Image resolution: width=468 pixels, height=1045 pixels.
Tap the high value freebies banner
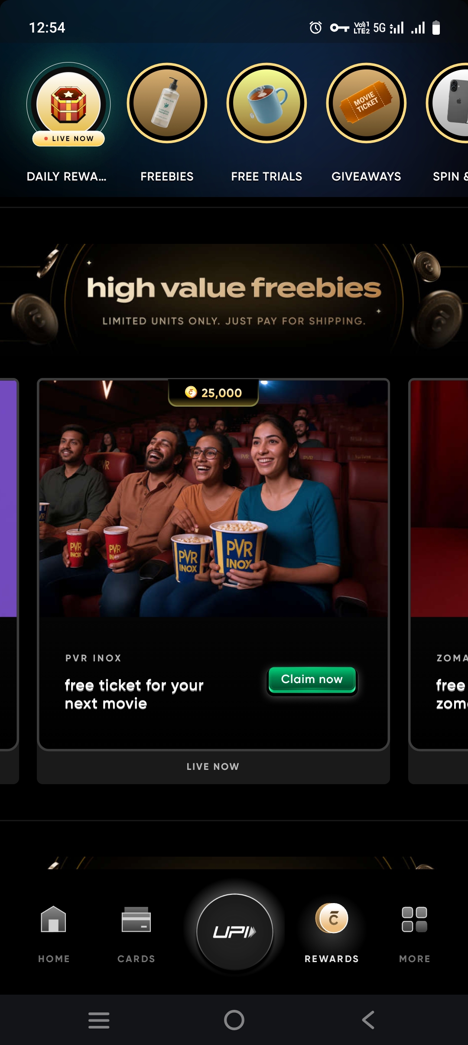pos(234,299)
